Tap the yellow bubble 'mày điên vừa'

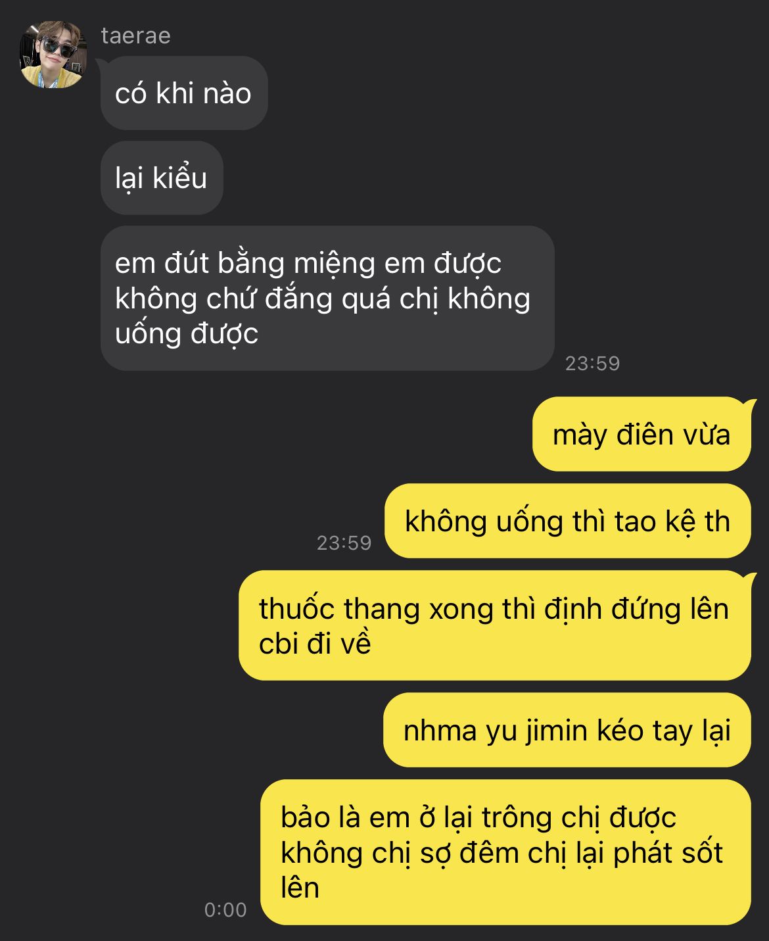click(x=641, y=434)
